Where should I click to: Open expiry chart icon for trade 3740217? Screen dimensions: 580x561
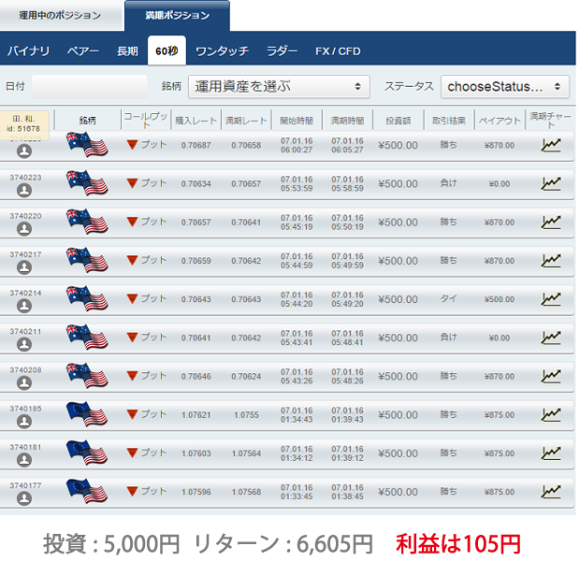(x=551, y=260)
